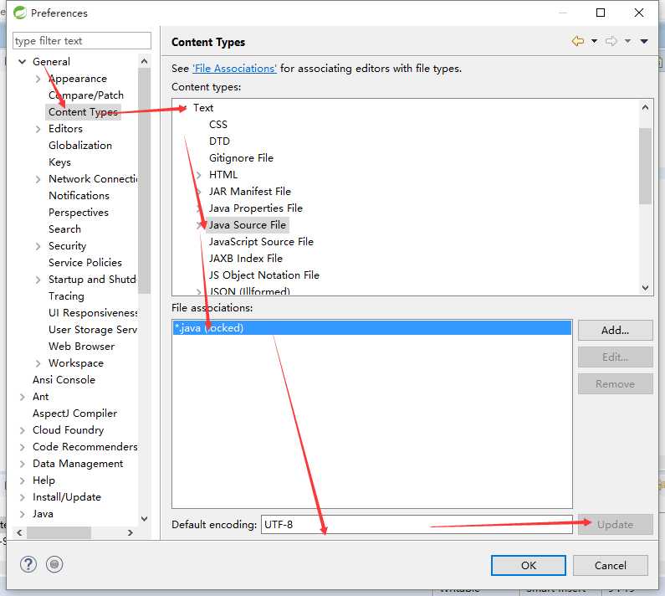
Task: Select the *.java (locked) association
Action: point(372,328)
